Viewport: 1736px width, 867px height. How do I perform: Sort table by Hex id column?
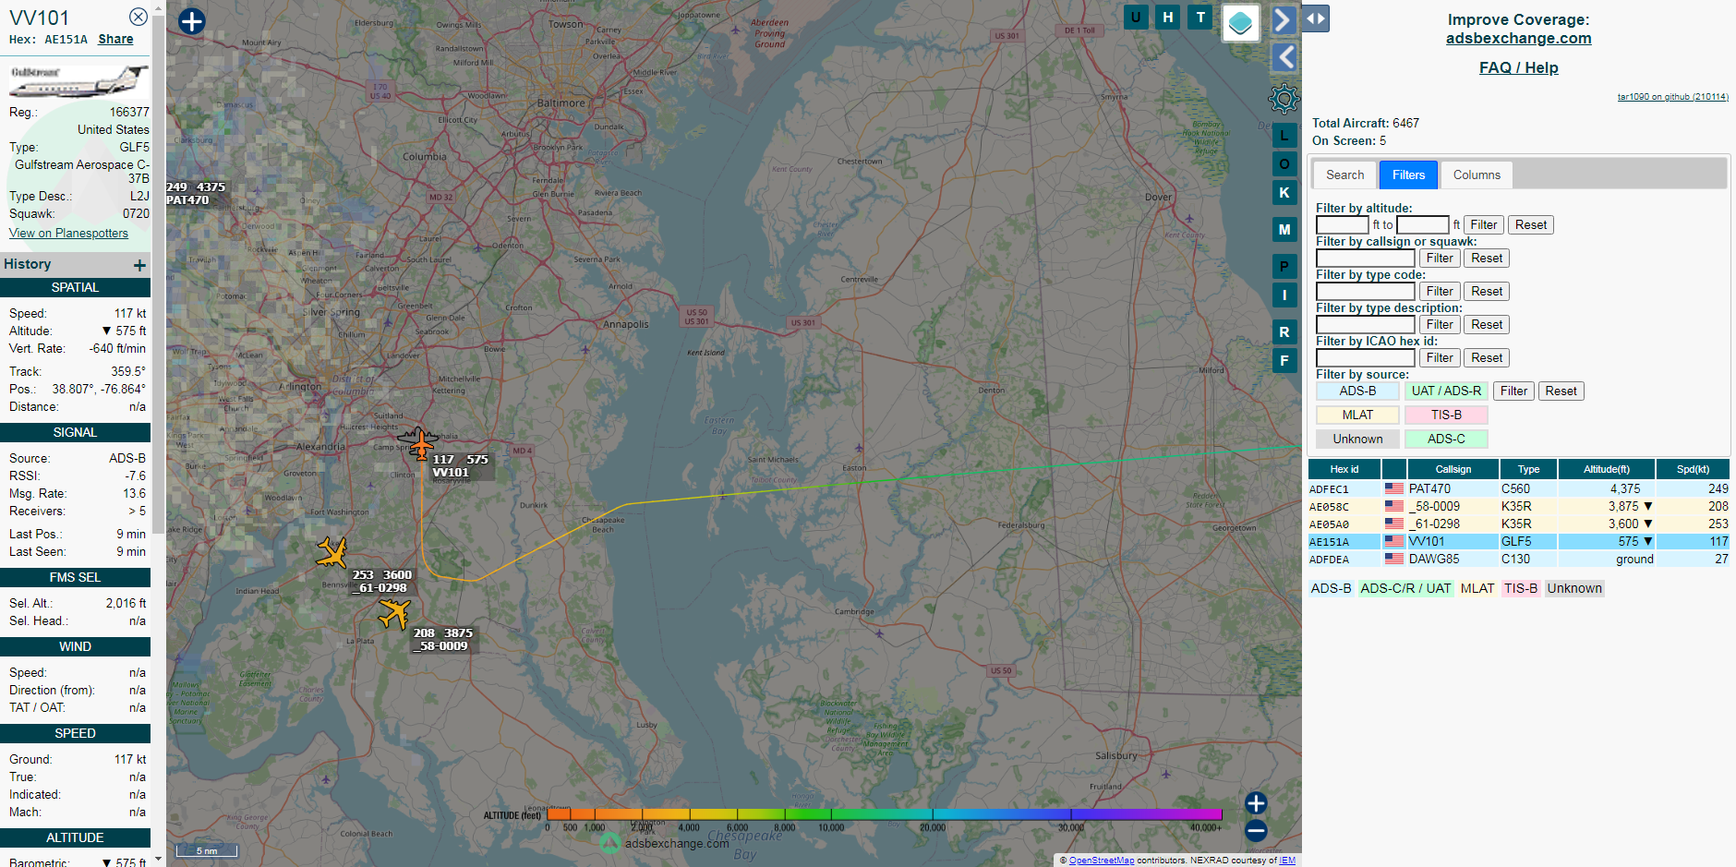pyautogui.click(x=1344, y=469)
